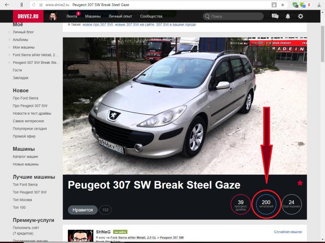Open Peugeot 307 SW Break sidebar link
This screenshot has height=243, width=325.
(36, 63)
